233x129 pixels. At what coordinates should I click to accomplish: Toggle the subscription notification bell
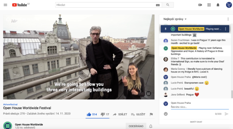(151, 126)
